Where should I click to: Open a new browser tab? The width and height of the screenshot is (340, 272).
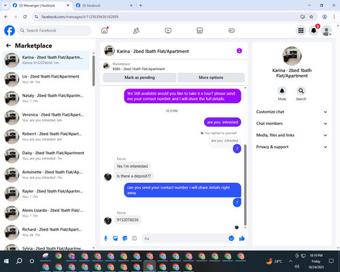tap(141, 5)
